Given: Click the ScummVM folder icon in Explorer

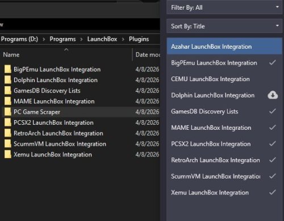Looking at the screenshot, I should [x=7, y=144].
